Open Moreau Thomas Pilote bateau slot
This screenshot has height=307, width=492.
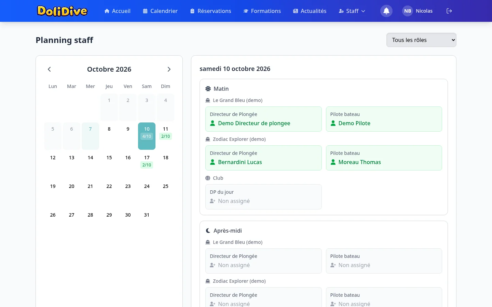tap(384, 158)
